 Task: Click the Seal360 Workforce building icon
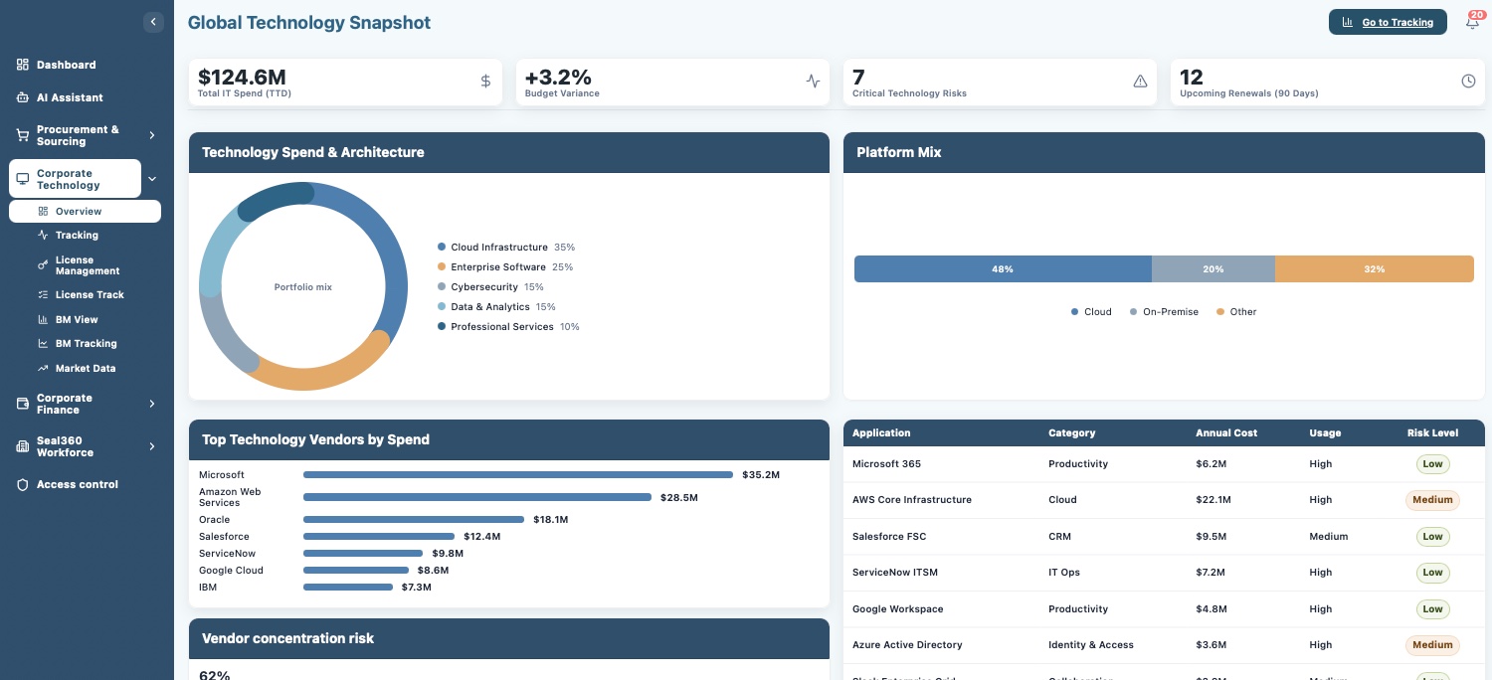22,446
